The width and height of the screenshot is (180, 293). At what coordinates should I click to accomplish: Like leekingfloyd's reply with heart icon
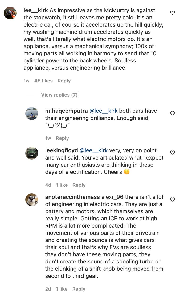coord(173,153)
